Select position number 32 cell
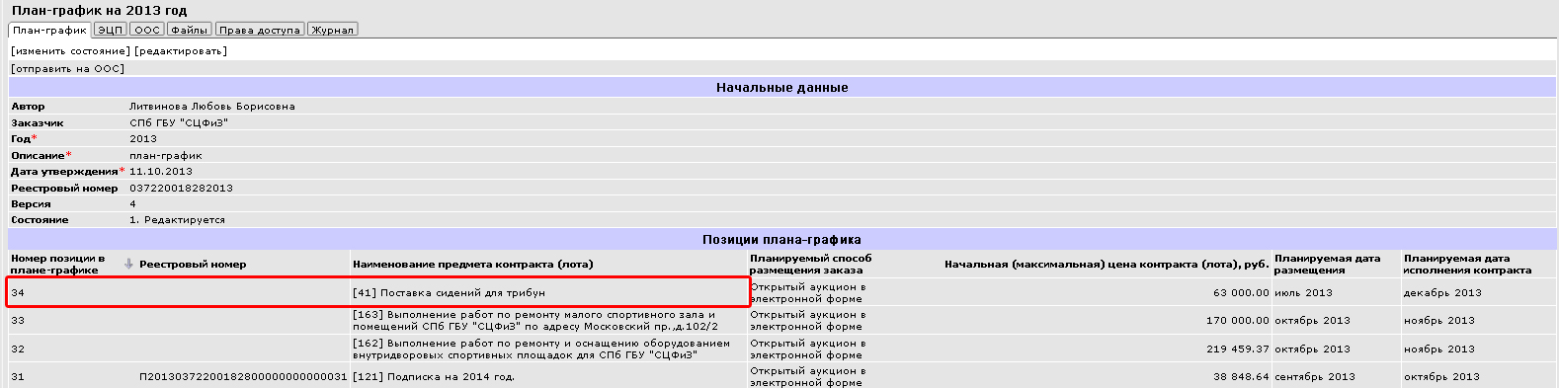This screenshot has height=388, width=1559. [18, 349]
